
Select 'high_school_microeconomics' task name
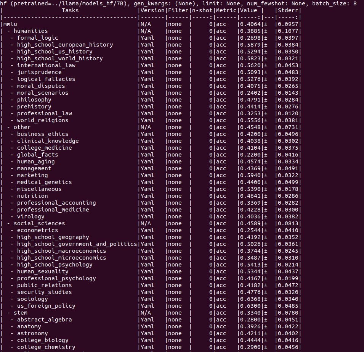[61, 258]
